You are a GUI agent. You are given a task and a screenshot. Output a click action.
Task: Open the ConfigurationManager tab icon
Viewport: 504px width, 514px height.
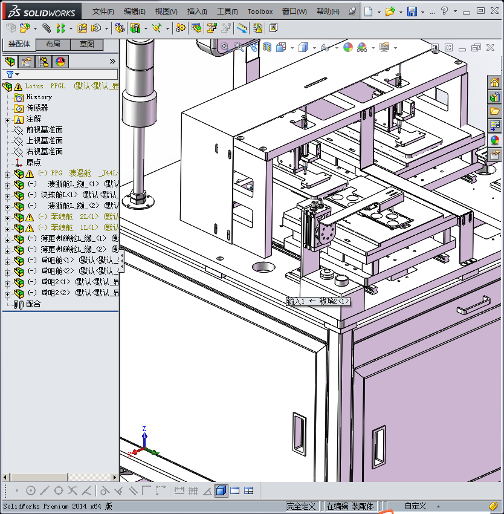[44, 61]
